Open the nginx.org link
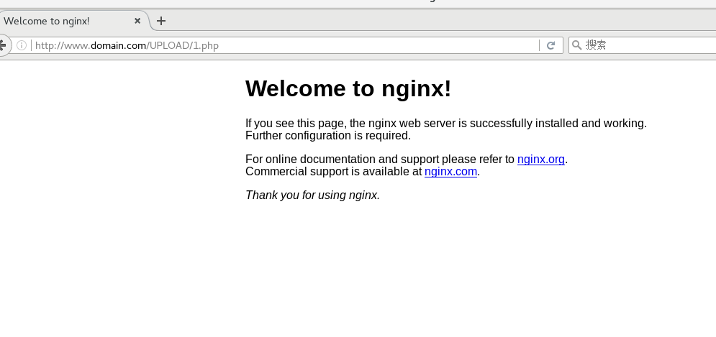 click(x=540, y=159)
